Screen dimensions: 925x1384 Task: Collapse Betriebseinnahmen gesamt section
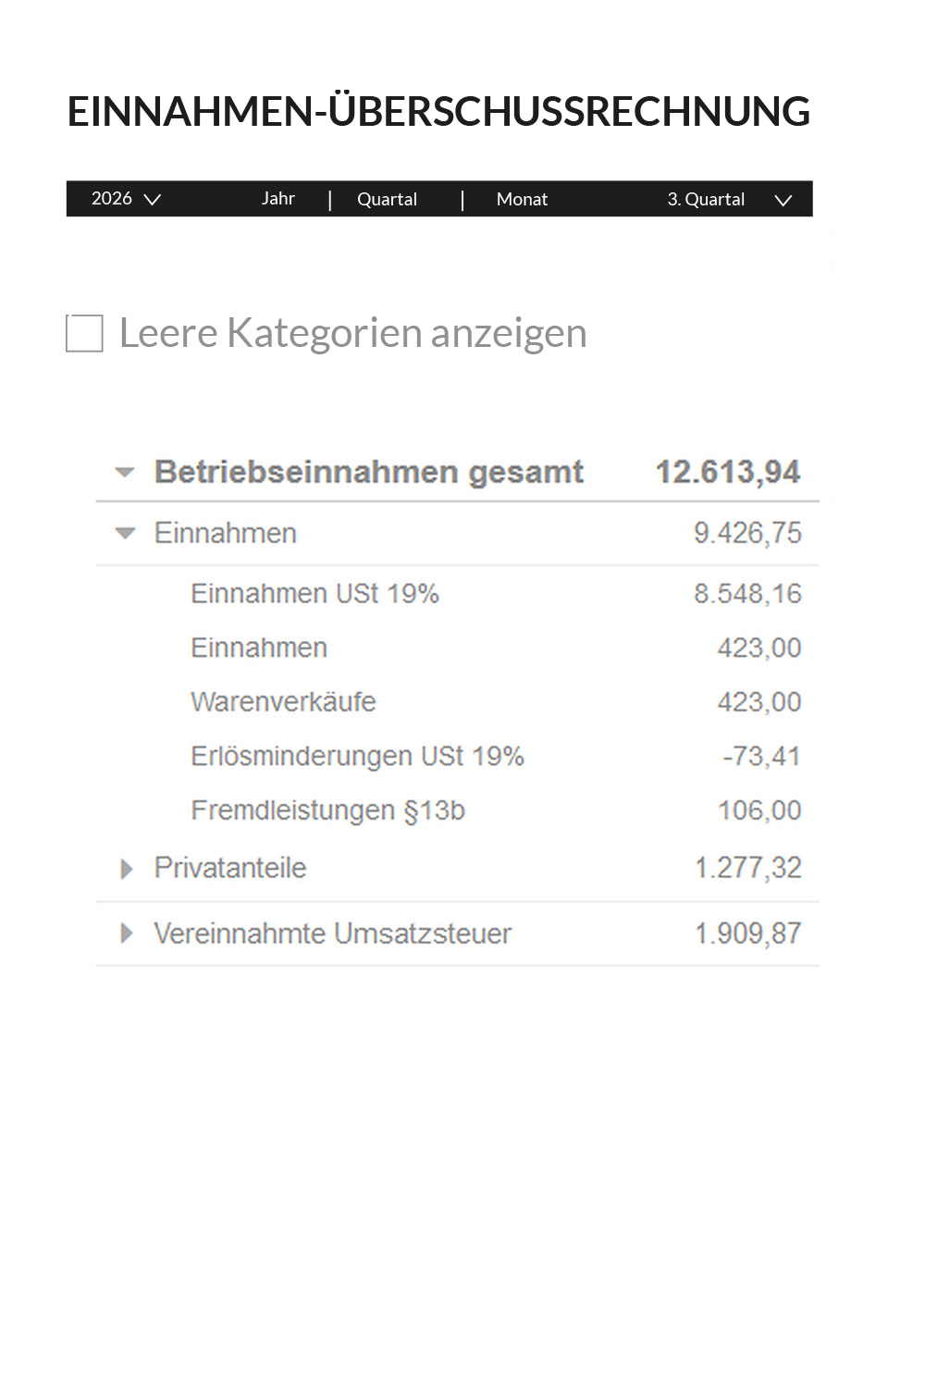(125, 473)
